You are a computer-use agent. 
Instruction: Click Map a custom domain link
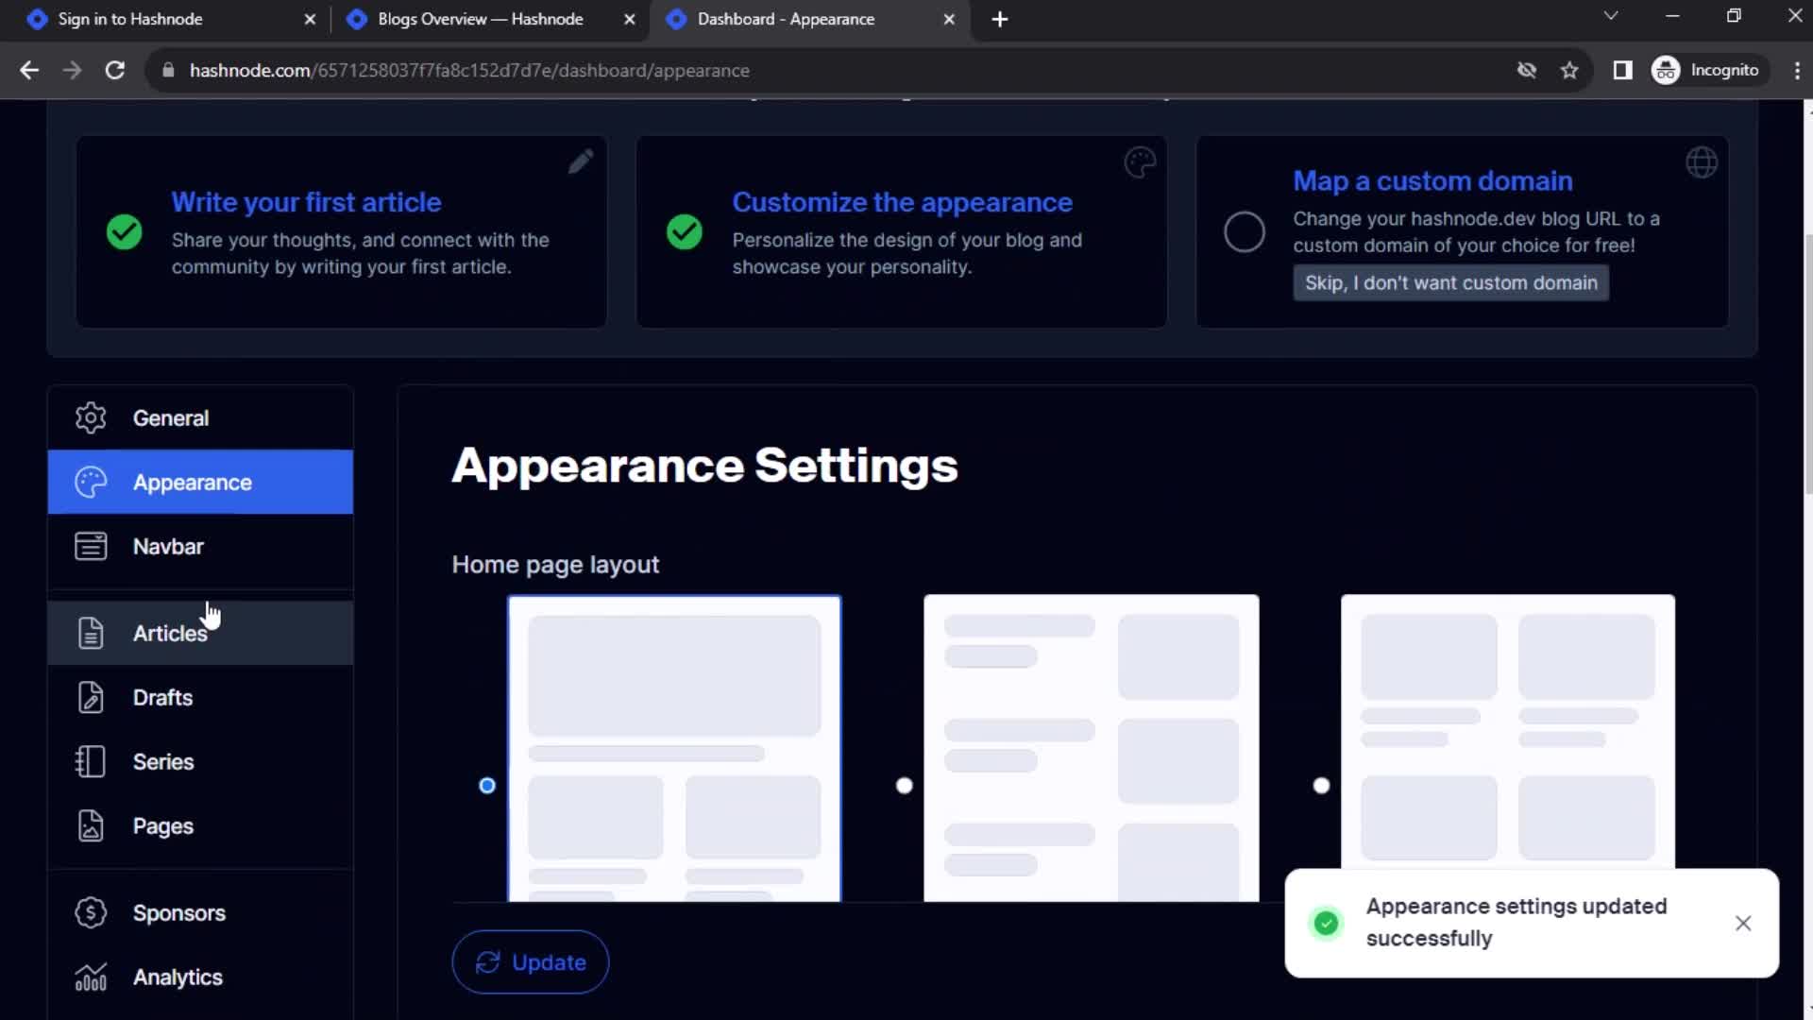1432,180
